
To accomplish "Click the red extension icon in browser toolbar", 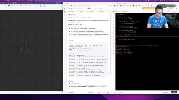I will (x=115, y=6).
